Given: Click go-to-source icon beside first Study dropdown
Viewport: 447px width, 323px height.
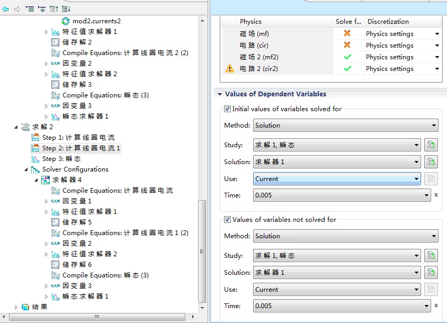Looking at the screenshot, I should 431,145.
